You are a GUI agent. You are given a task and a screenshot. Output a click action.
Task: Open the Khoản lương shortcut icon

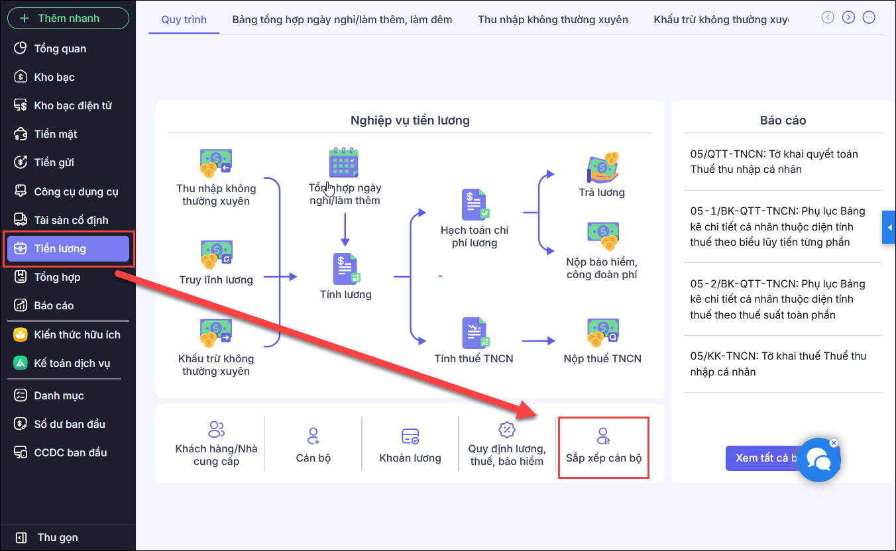point(410,436)
